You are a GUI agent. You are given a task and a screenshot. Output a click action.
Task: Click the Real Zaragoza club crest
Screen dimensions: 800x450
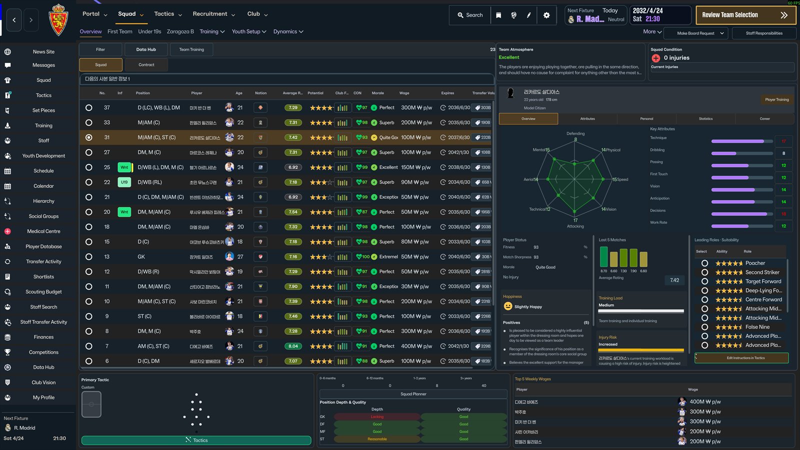[58, 20]
